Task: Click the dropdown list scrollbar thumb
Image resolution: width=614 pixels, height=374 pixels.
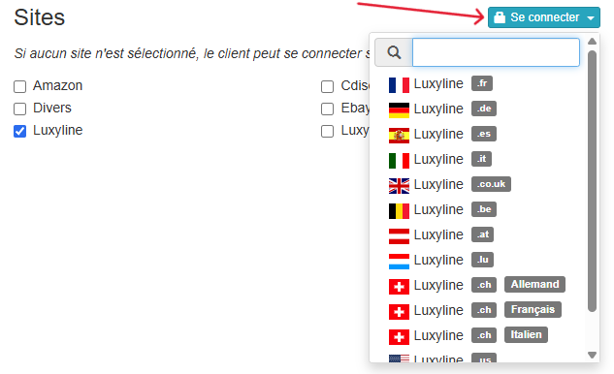Action: (592, 181)
